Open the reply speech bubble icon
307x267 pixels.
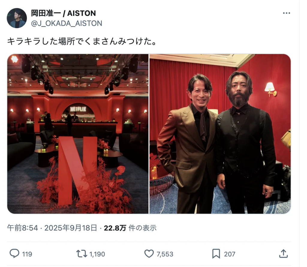[14, 253]
